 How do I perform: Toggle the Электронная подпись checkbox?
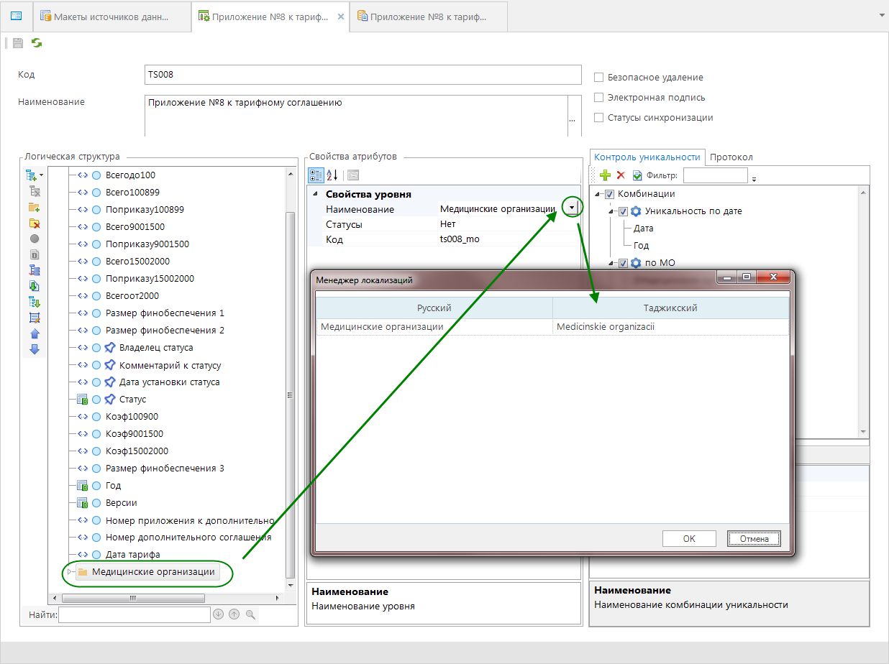point(598,98)
